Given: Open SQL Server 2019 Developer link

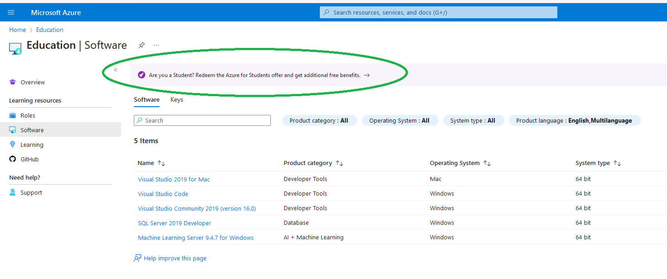Looking at the screenshot, I should click(175, 223).
